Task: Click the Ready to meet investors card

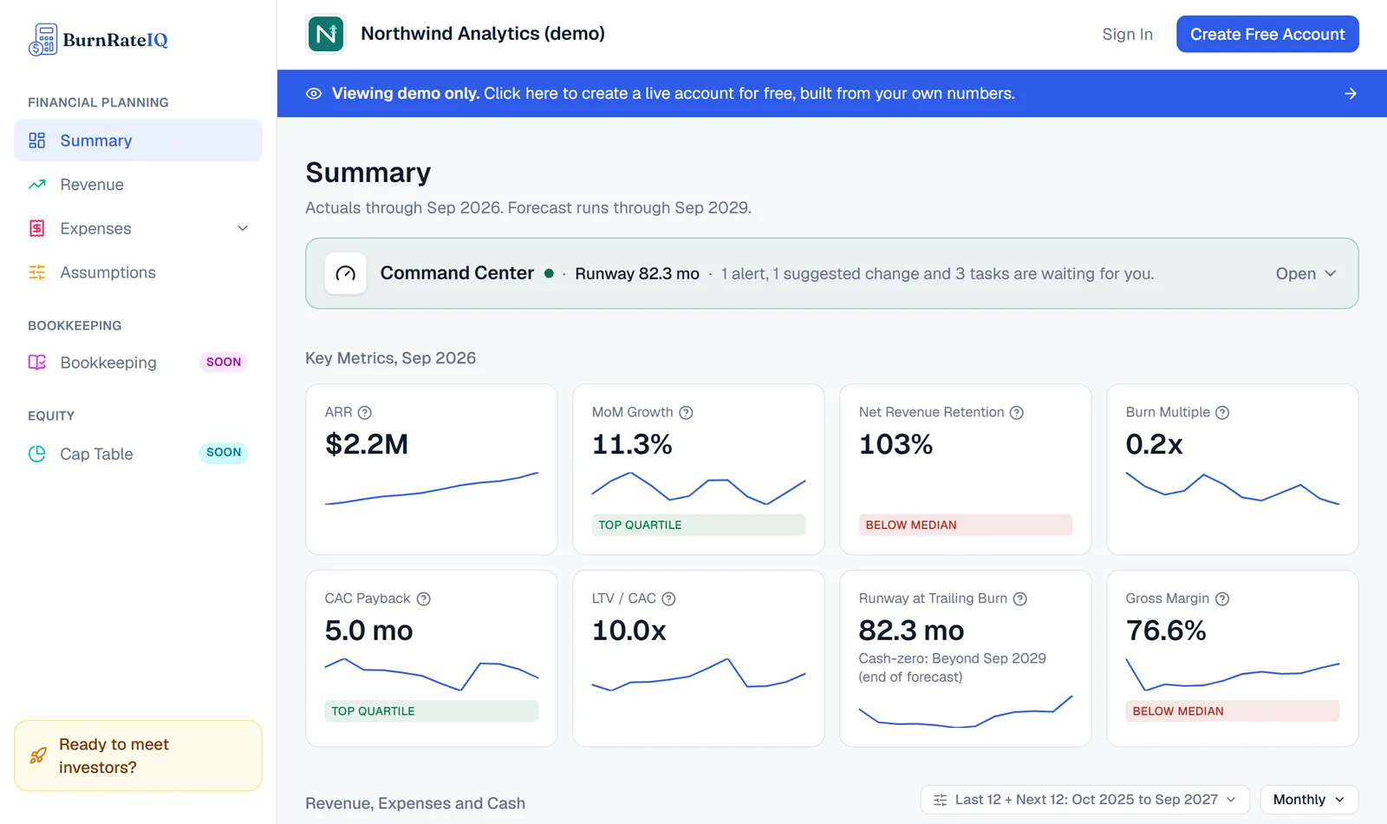Action: 138,755
